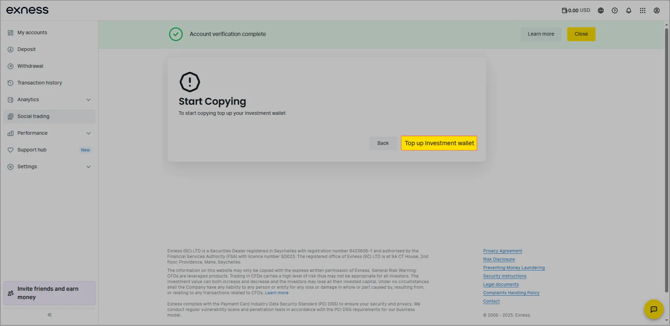Click the scrollbar down arrow
670x326 pixels.
(667, 320)
